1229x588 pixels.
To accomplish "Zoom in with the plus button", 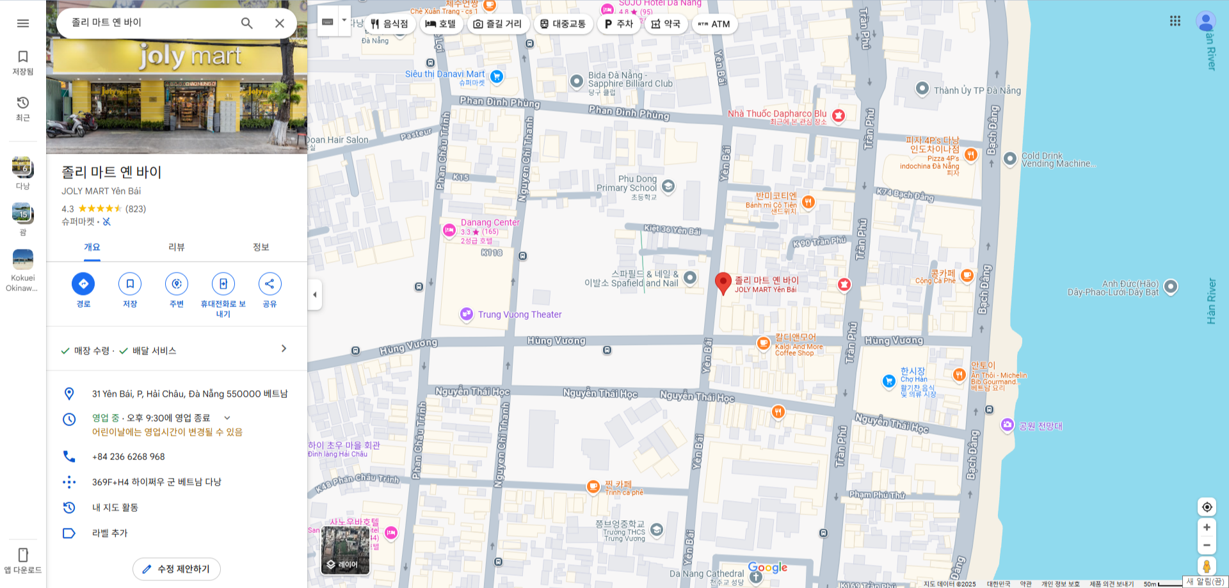I will (1207, 527).
